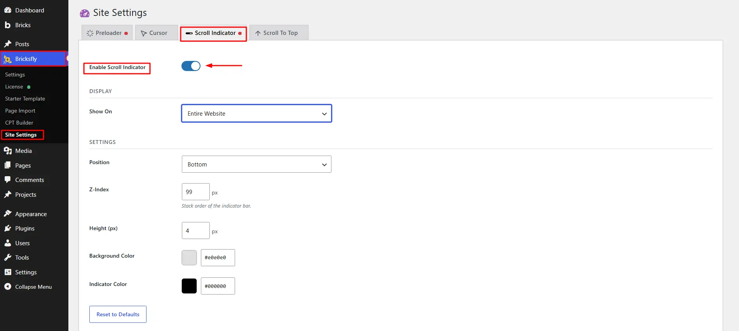Image resolution: width=739 pixels, height=331 pixels.
Task: Open Tools menu text
Action: 22,257
